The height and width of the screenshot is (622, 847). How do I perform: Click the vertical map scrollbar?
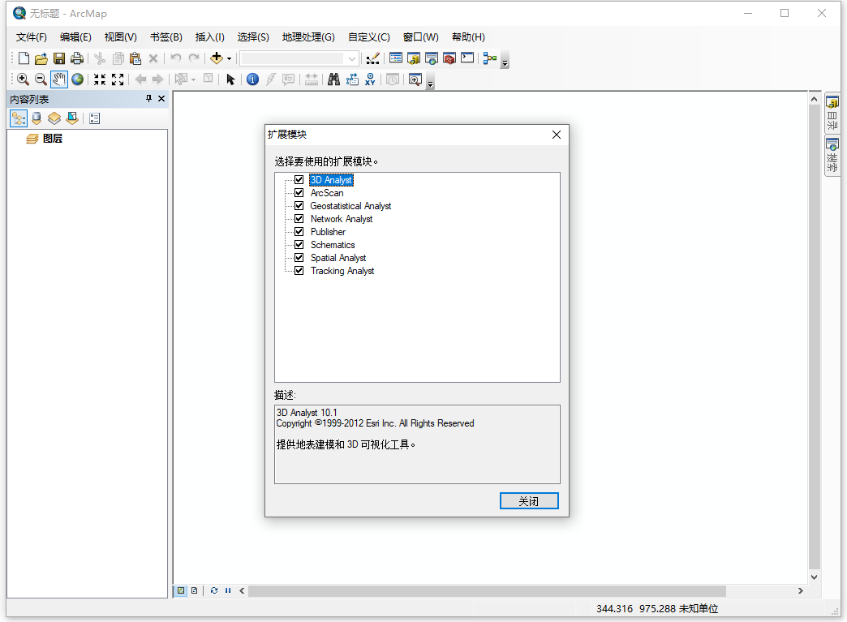[x=814, y=337]
